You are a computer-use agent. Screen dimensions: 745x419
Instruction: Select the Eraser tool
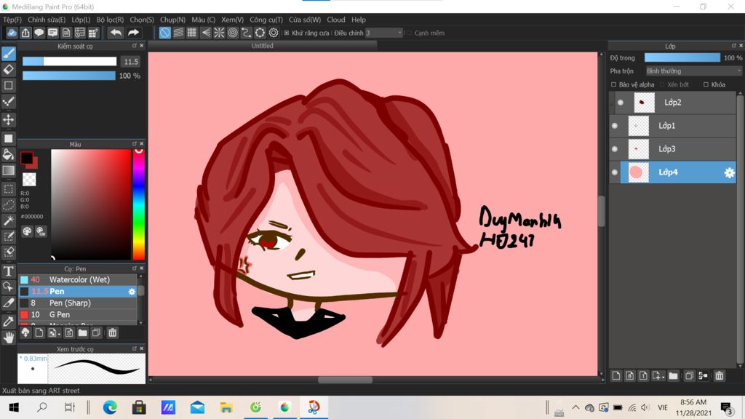pos(9,69)
